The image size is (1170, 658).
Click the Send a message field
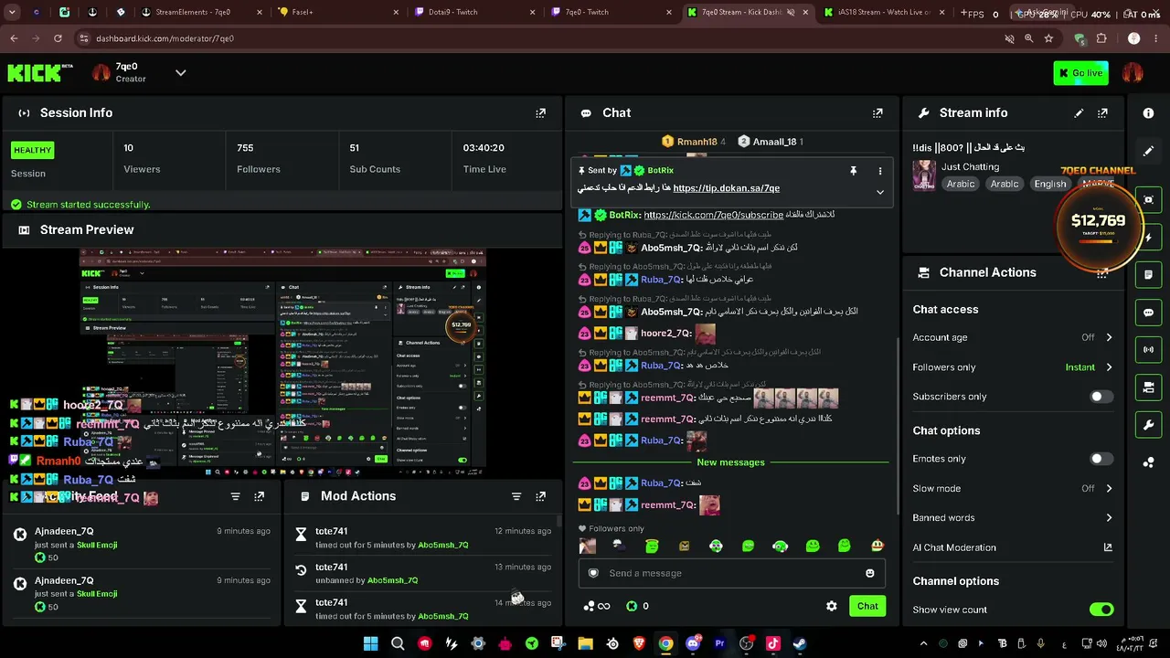click(729, 573)
